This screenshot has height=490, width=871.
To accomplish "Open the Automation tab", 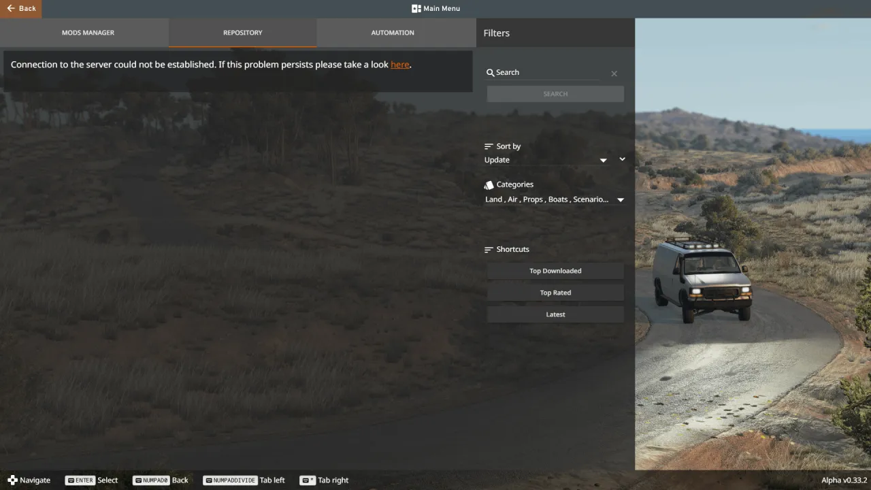I will pos(393,32).
